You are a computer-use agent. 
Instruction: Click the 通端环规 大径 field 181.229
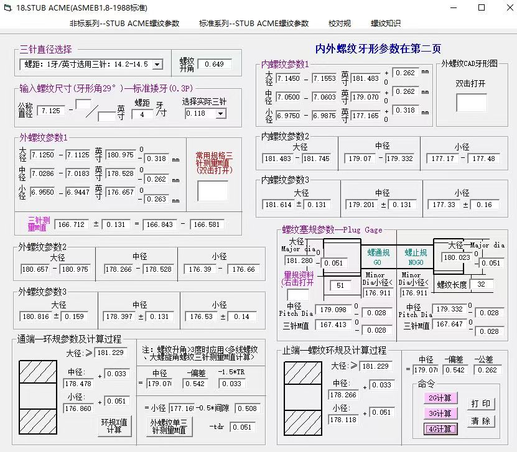pos(111,353)
